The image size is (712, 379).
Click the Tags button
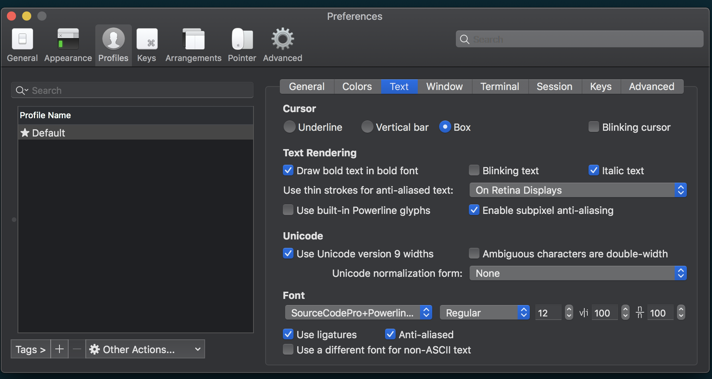(x=30, y=349)
